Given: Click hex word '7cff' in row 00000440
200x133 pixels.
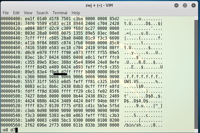Looking at the screenshot, I should (30, 38).
